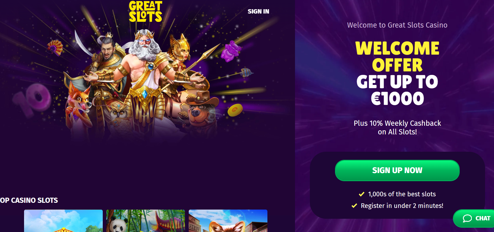494x232 pixels.
Task: Open the CHAT support button
Action: click(474, 218)
